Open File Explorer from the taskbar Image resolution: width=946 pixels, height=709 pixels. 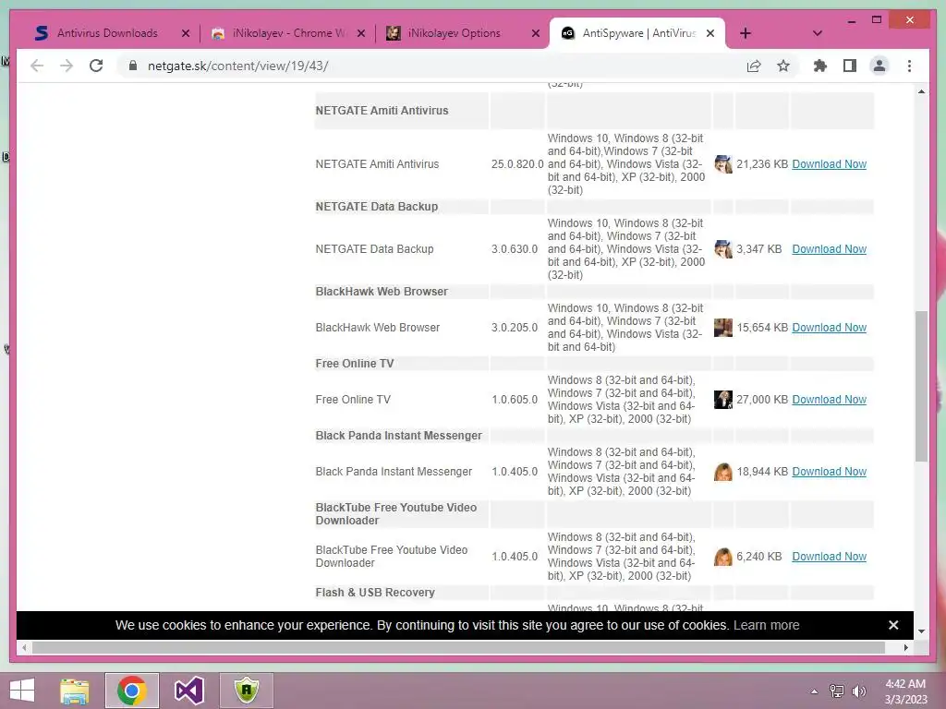75,691
